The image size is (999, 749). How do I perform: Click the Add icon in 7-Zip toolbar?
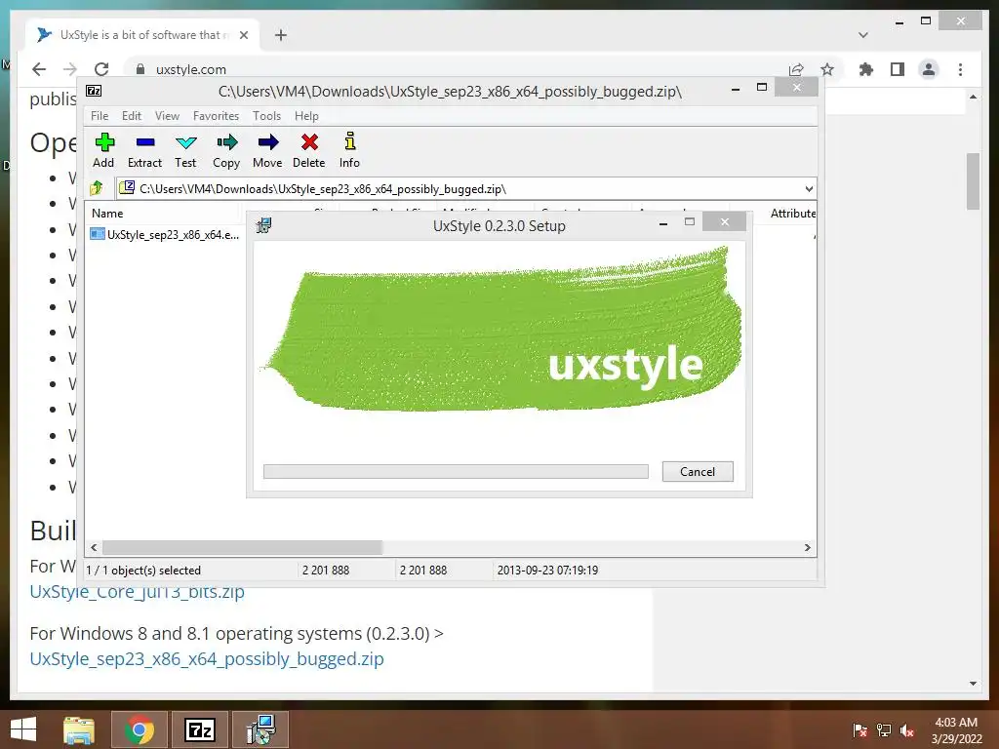tap(103, 150)
